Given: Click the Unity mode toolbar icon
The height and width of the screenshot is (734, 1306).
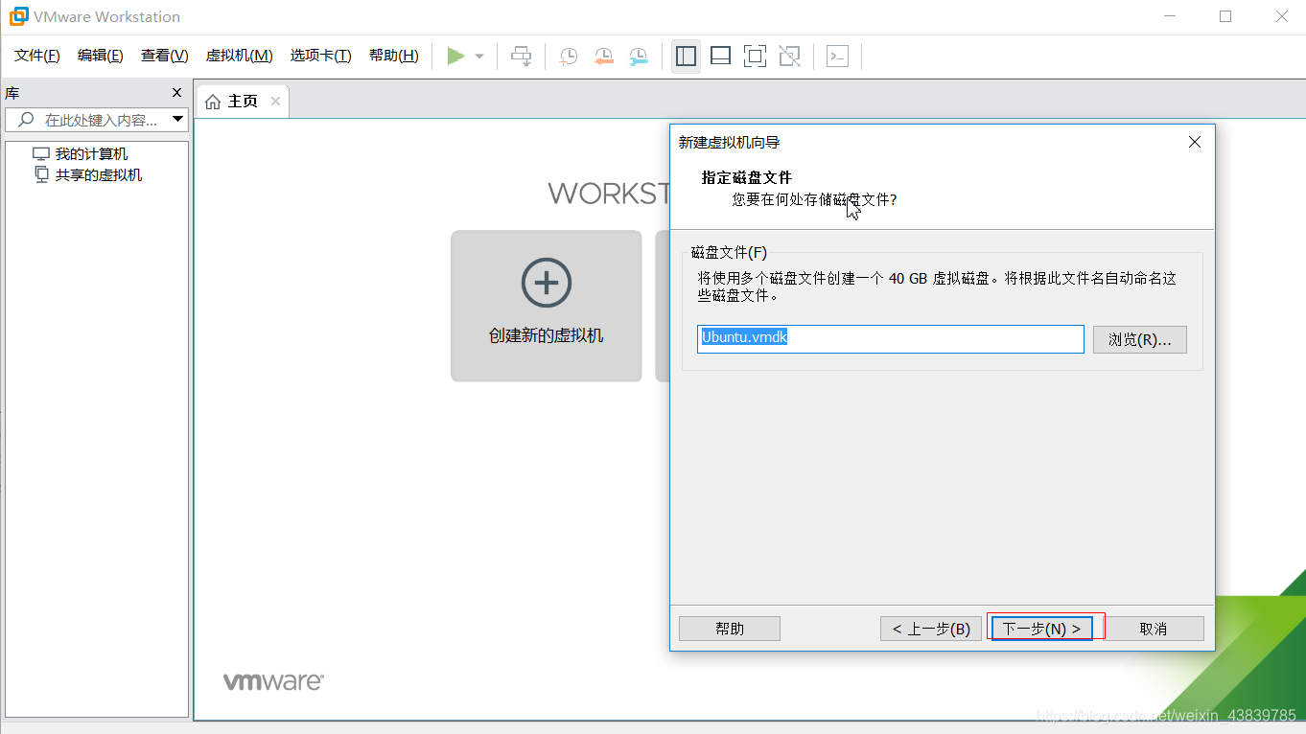Looking at the screenshot, I should (789, 57).
